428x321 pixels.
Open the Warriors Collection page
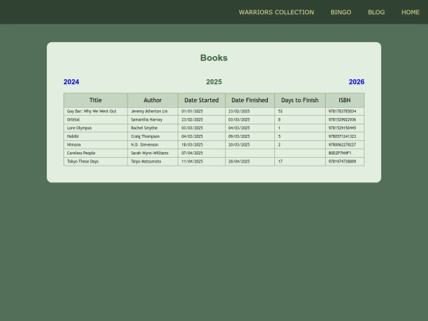coord(277,12)
